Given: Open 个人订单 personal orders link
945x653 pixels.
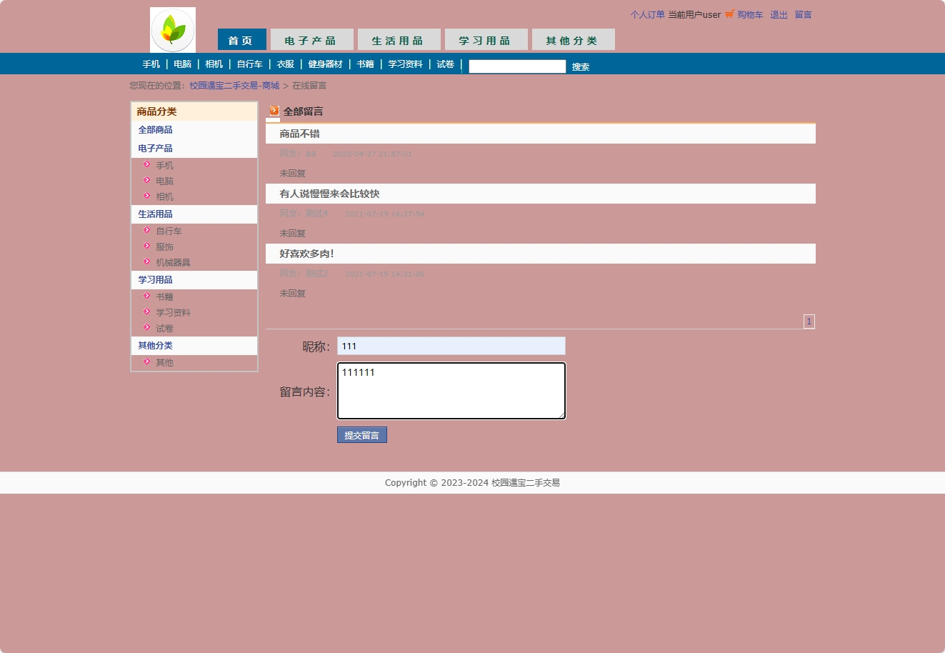Looking at the screenshot, I should [x=647, y=15].
